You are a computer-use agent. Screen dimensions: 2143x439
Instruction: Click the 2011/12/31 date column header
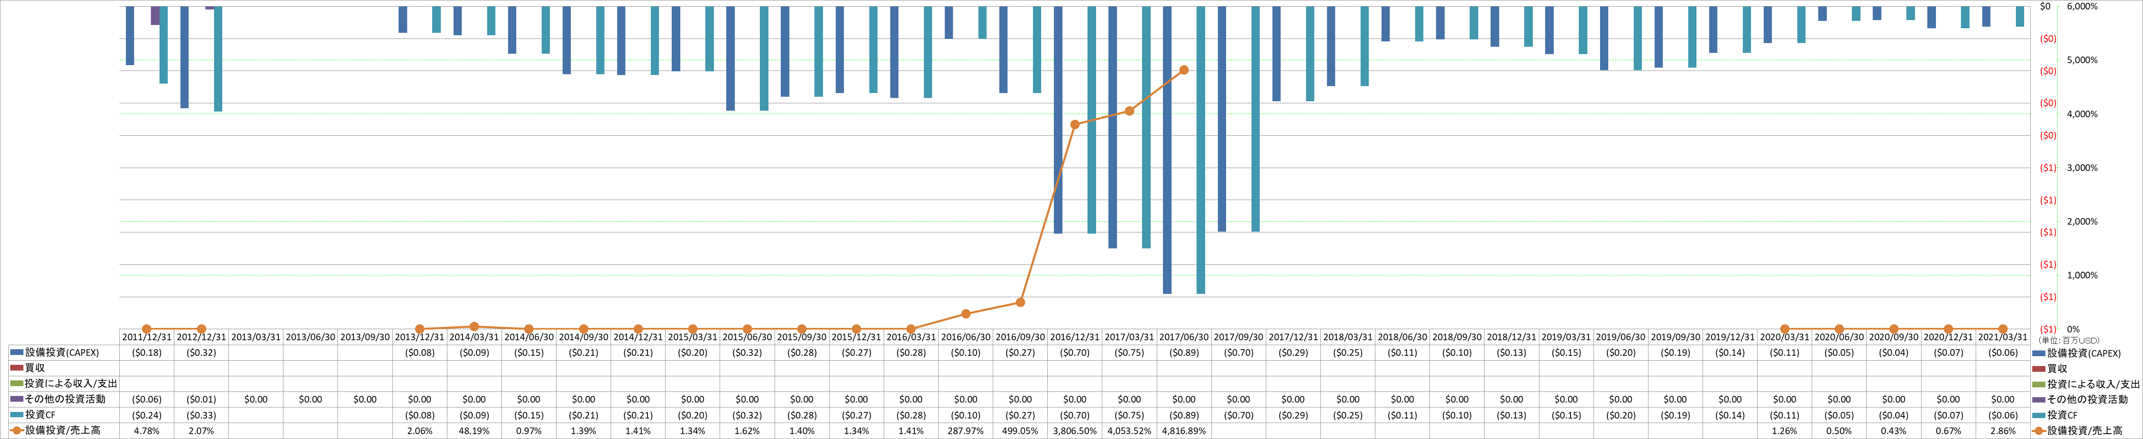146,338
